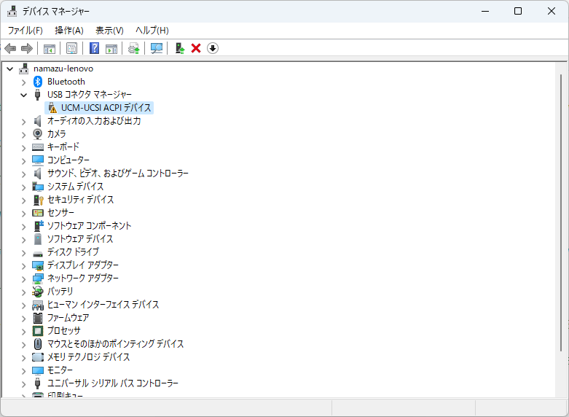Click the Back arrow toolbar icon
The width and height of the screenshot is (569, 417).
coord(10,48)
